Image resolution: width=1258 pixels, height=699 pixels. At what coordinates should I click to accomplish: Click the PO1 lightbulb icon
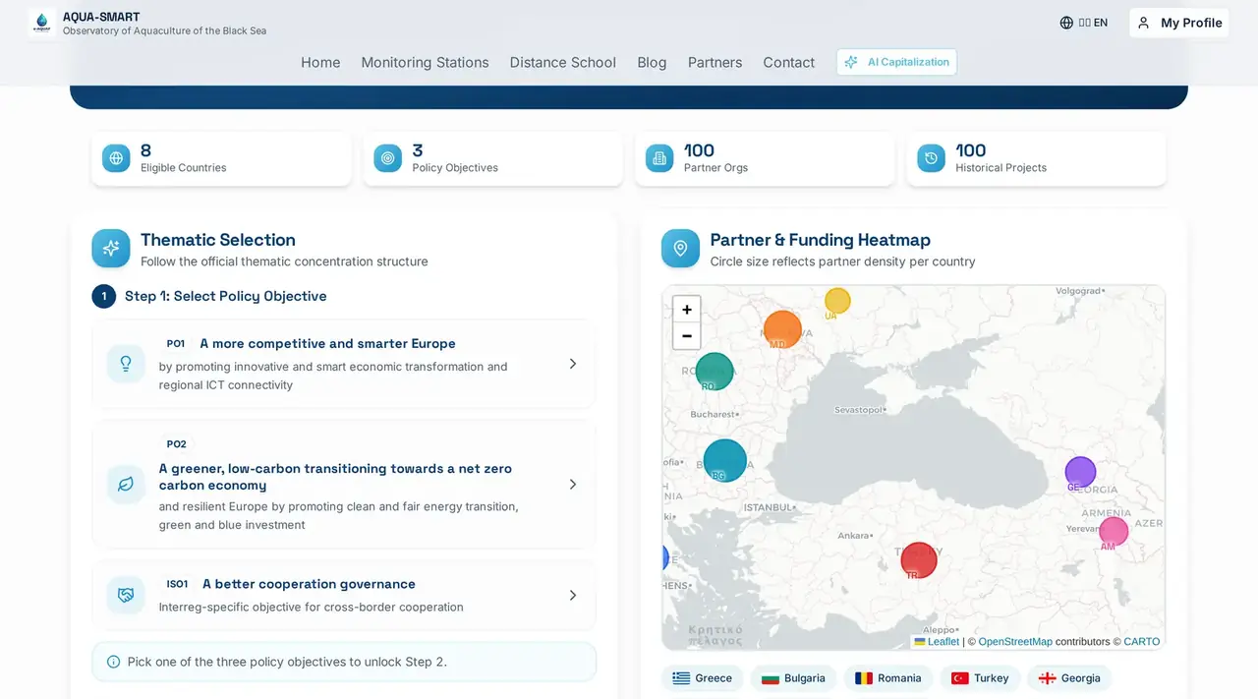126,364
